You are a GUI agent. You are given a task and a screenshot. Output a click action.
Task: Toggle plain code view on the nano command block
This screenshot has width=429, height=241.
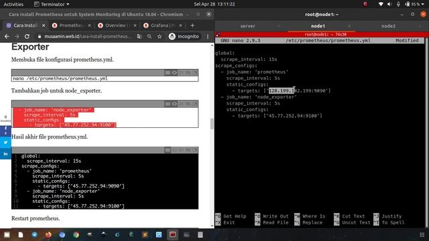174,73
